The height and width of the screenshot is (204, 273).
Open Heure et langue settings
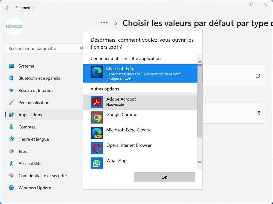44,139
